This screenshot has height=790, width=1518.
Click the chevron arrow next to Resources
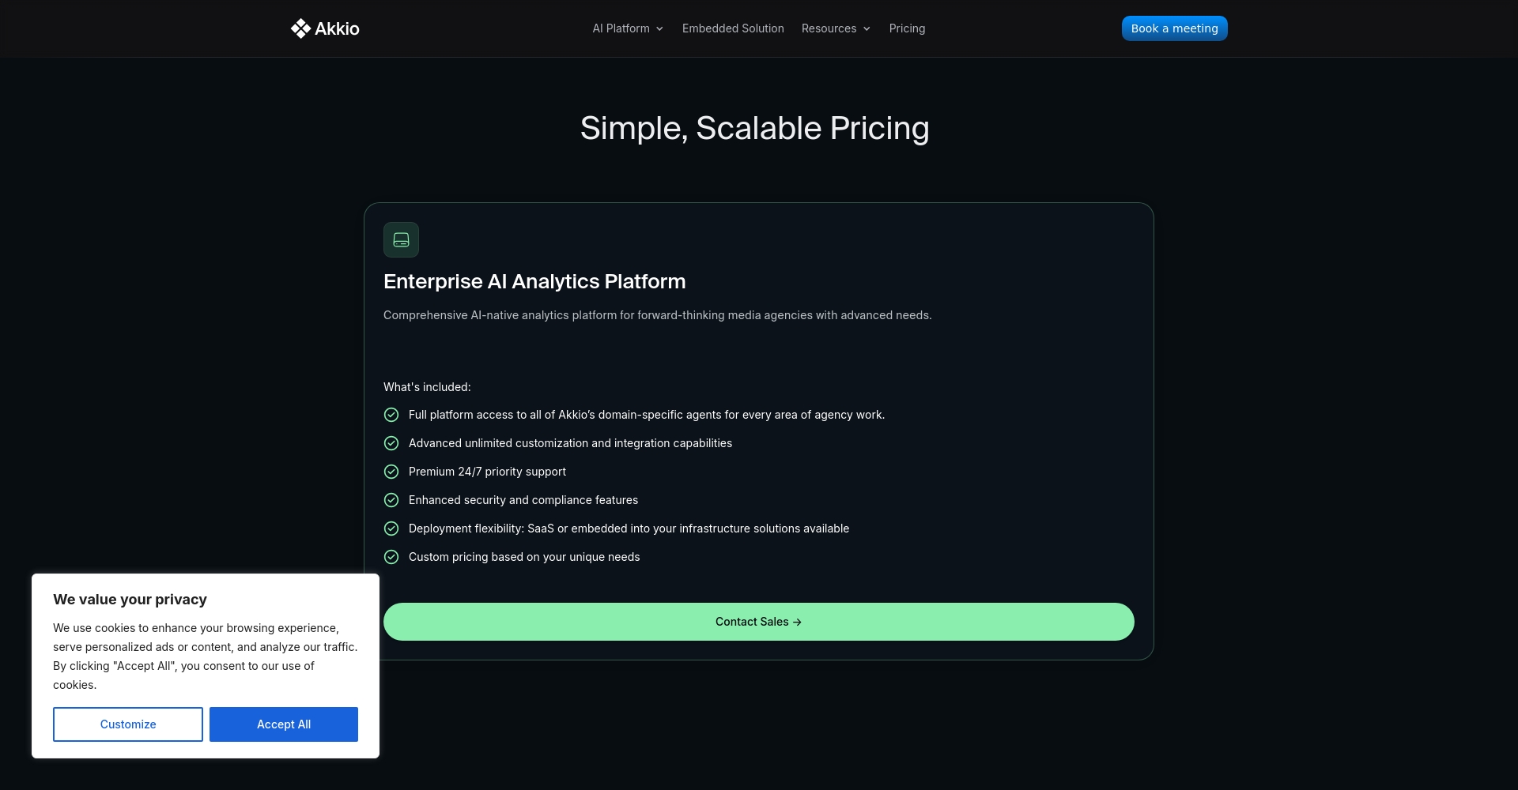pos(867,29)
